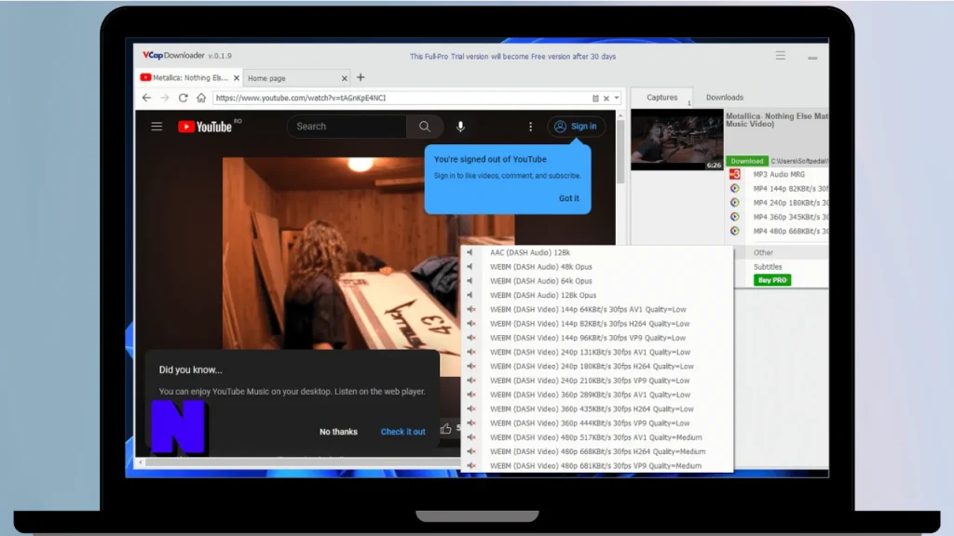Click the MP3 Audio MRG format icon
The width and height of the screenshot is (954, 536).
pos(735,174)
